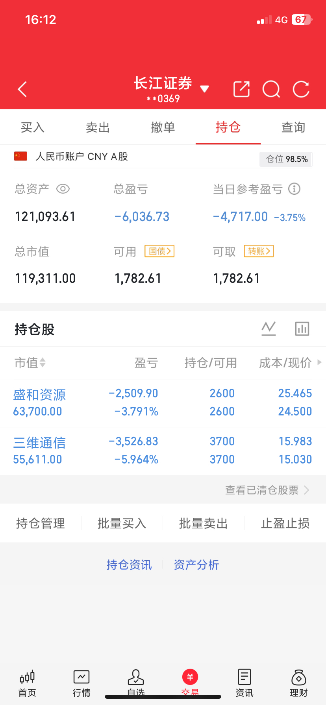Image resolution: width=326 pixels, height=705 pixels.
Task: Open 理财 in bottom navigation
Action: point(299,683)
